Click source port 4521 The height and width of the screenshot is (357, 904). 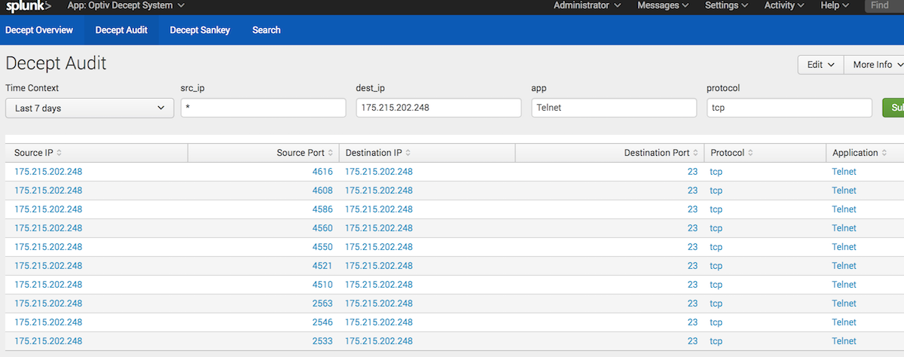[322, 266]
